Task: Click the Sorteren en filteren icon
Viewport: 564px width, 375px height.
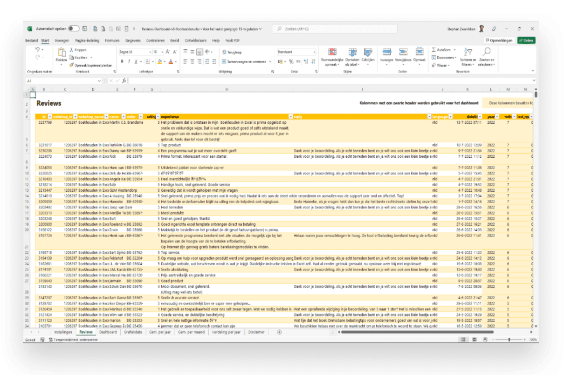Action: (x=468, y=52)
